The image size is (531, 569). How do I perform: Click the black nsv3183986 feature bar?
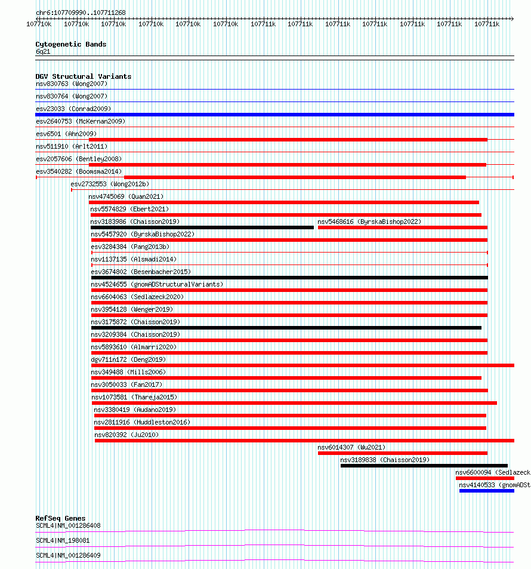click(202, 227)
